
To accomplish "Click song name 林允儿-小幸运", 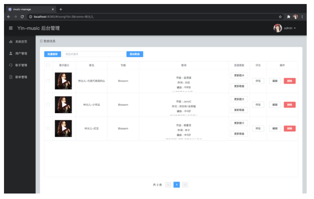I will click(x=92, y=104).
